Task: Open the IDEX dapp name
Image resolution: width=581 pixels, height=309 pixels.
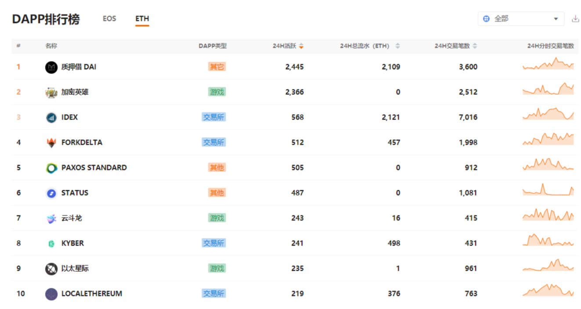Action: tap(69, 117)
